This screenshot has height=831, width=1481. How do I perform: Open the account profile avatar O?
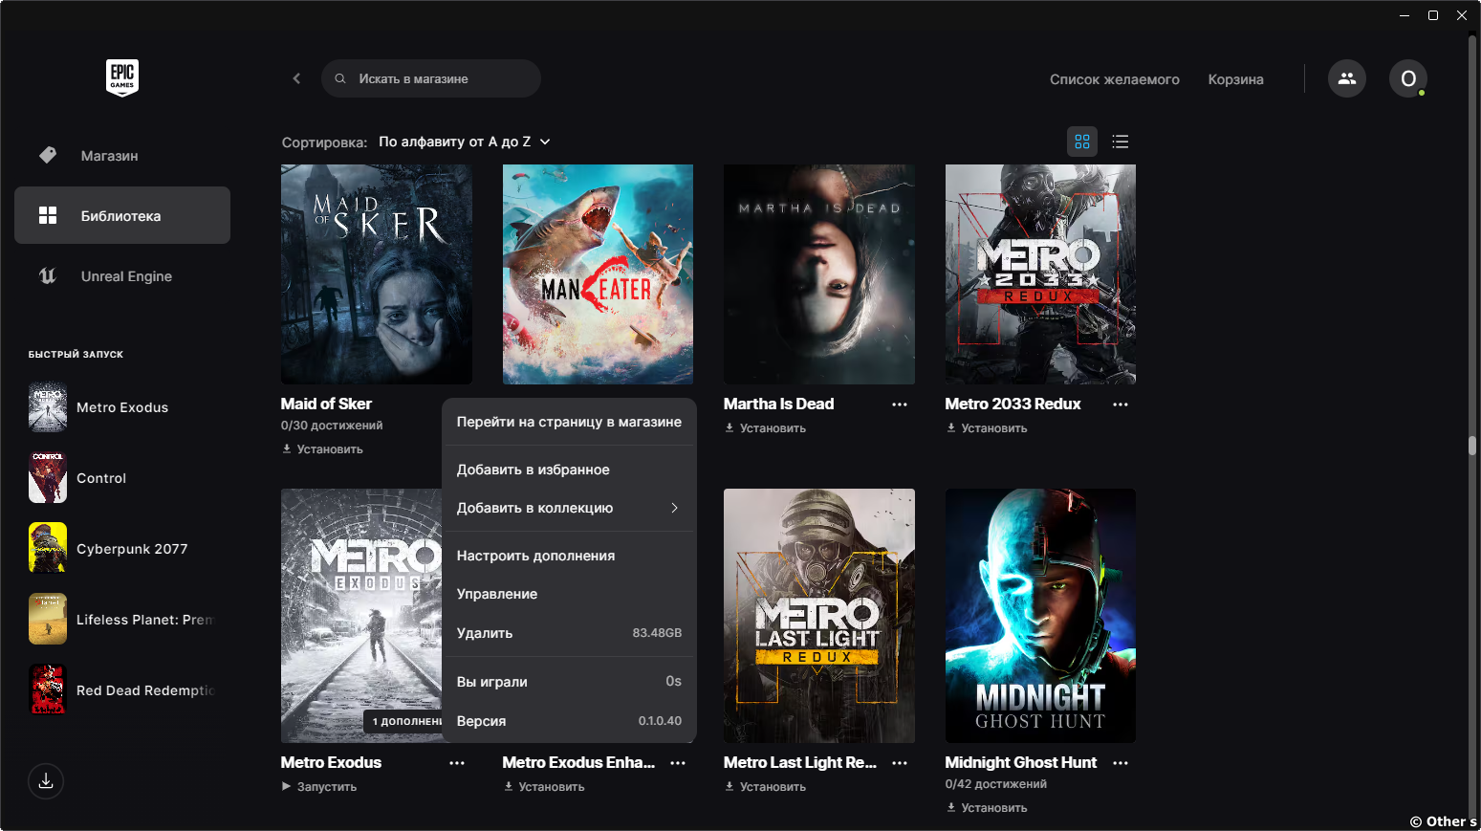pos(1408,78)
